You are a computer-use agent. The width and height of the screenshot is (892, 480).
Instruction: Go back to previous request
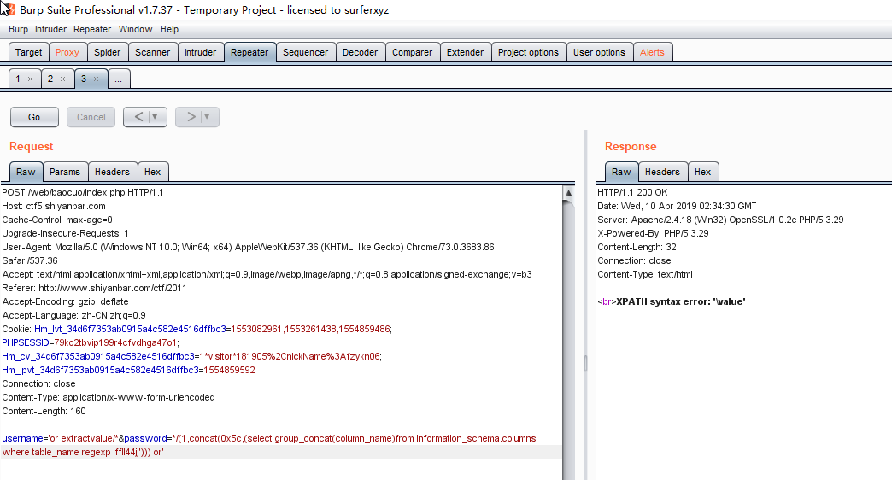coord(138,117)
